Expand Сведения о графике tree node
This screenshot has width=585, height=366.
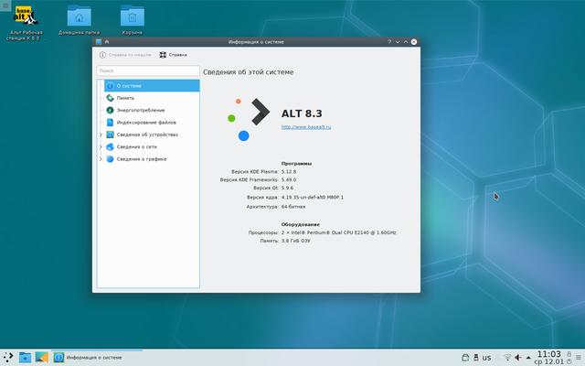101,159
